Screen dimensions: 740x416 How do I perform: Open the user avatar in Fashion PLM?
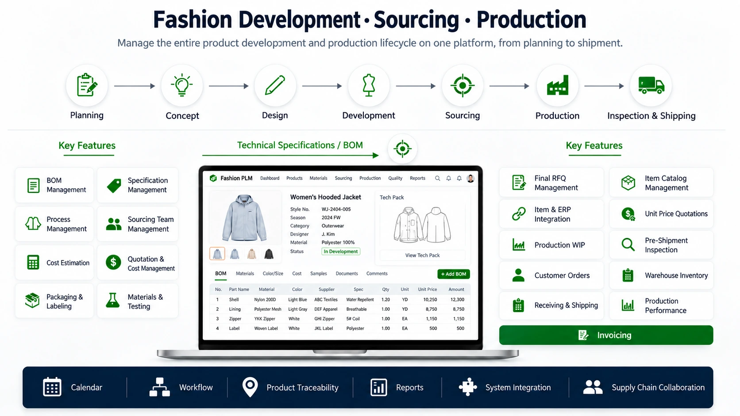pyautogui.click(x=470, y=178)
